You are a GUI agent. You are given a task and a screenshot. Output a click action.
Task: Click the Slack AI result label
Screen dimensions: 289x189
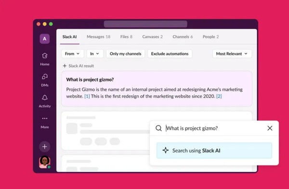81,66
